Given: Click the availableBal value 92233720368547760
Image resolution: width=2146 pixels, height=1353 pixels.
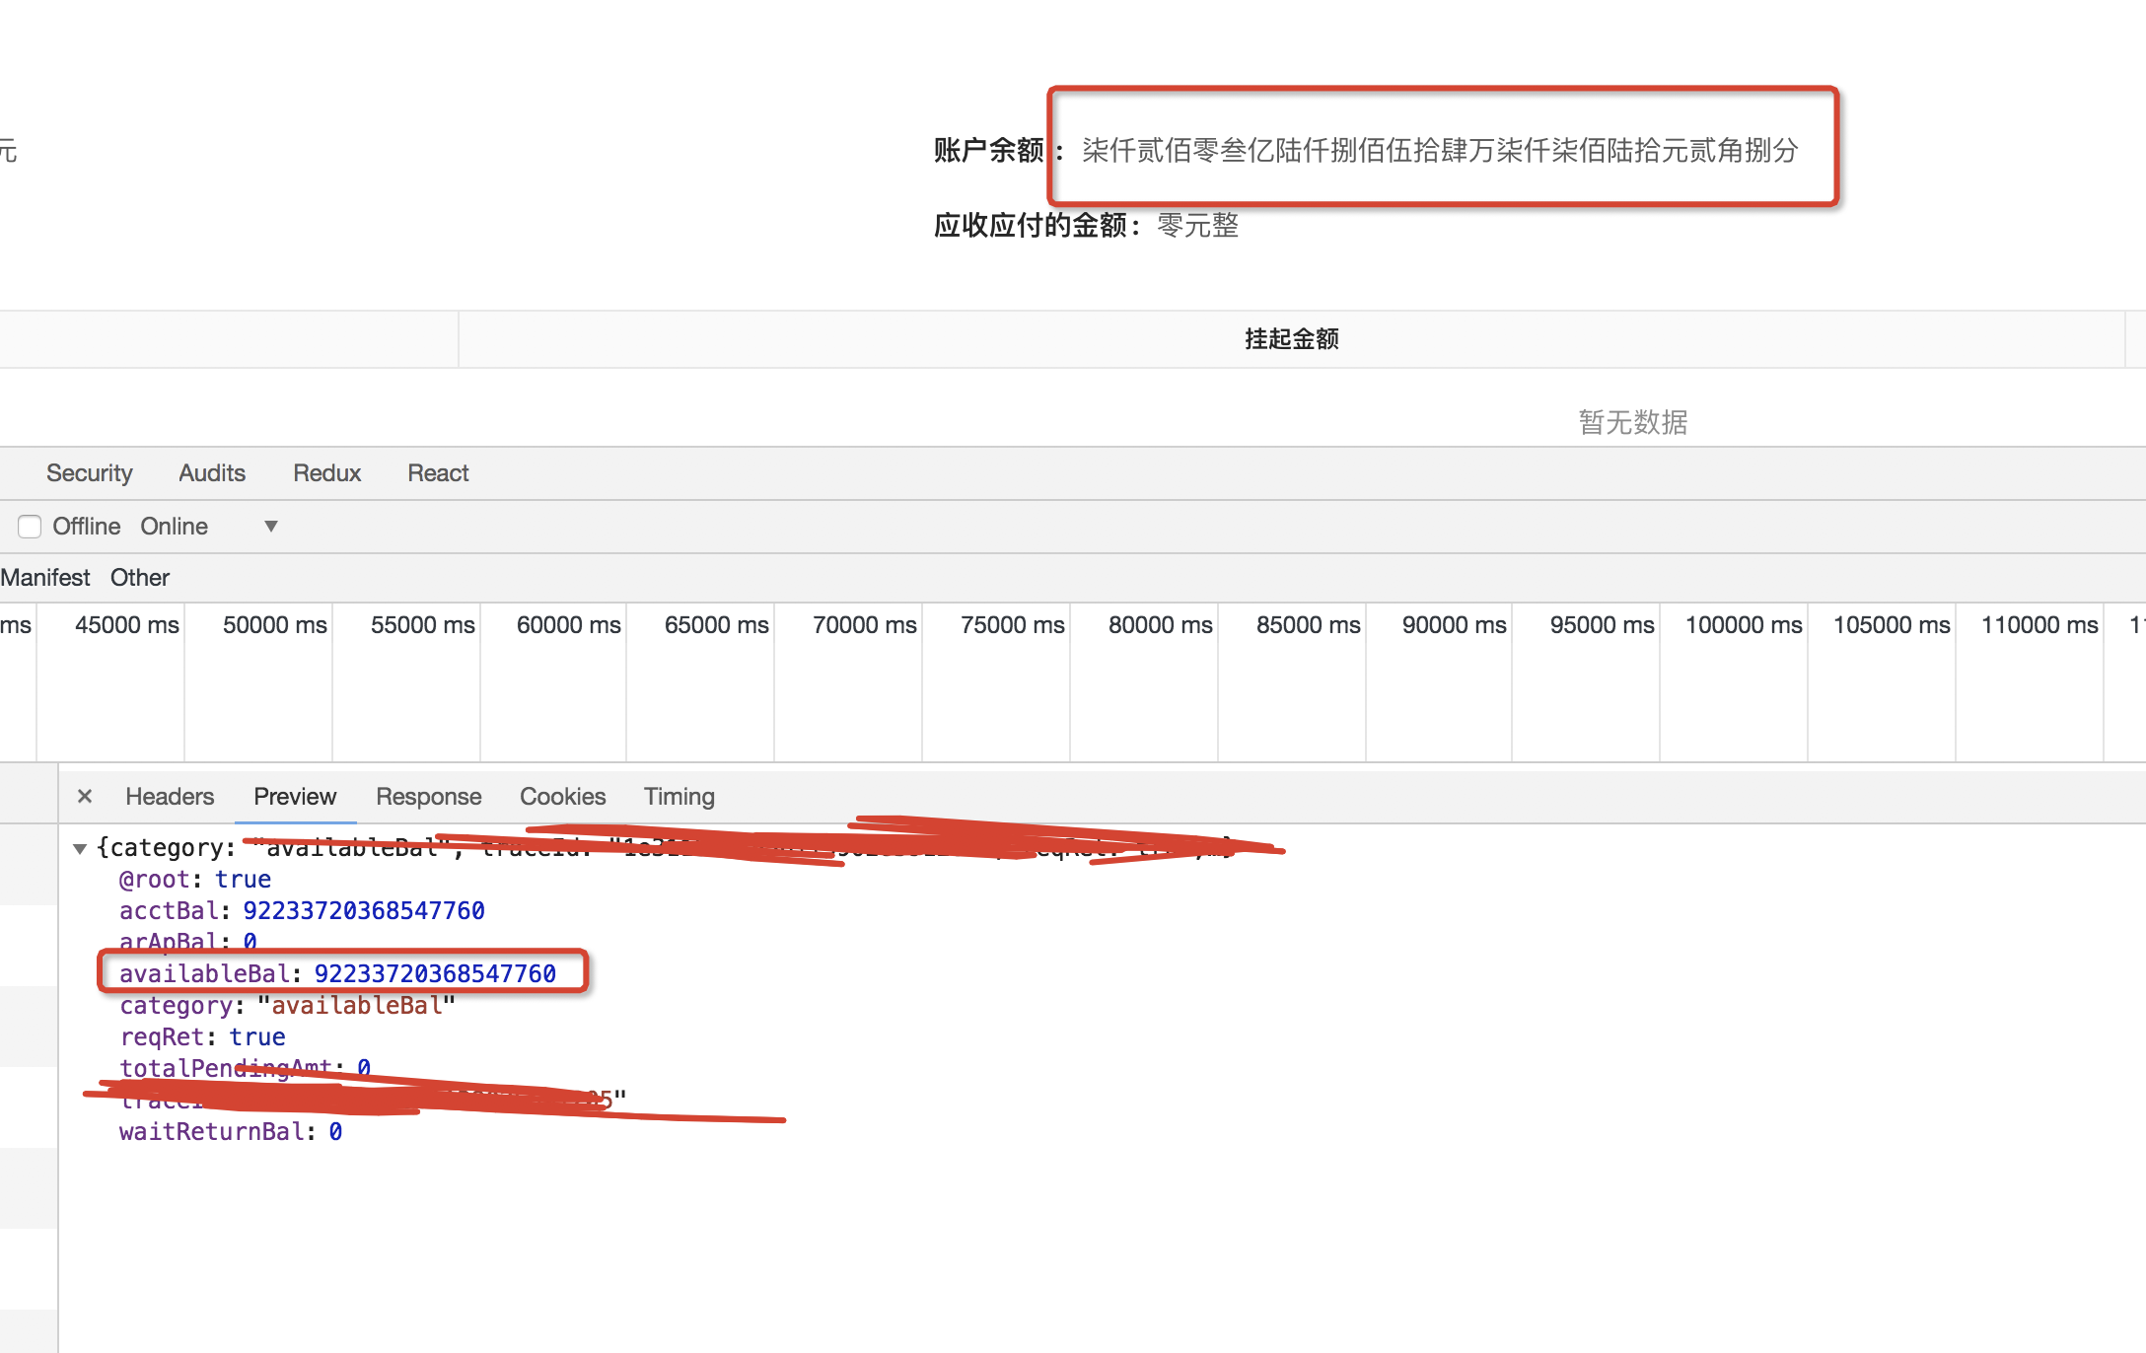Looking at the screenshot, I should [434, 973].
